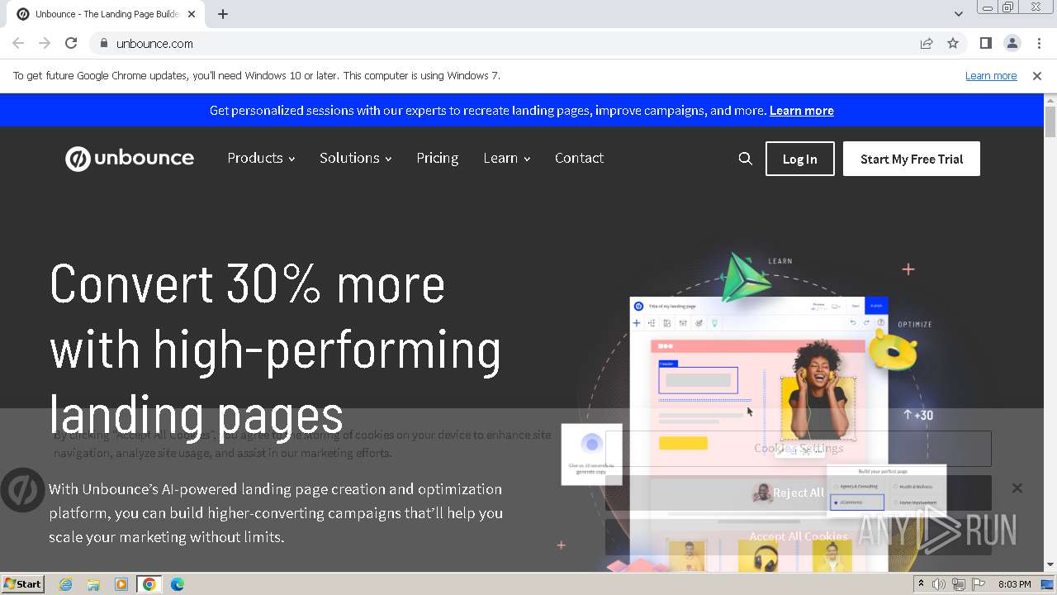Click the browser forward arrow
Viewport: 1057px width, 595px height.
pyautogui.click(x=45, y=43)
